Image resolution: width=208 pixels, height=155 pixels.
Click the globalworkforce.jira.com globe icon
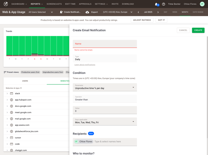[11, 132]
